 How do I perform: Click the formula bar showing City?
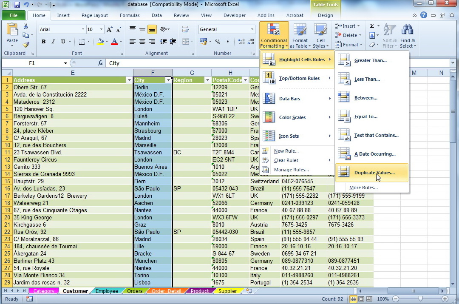click(x=183, y=63)
